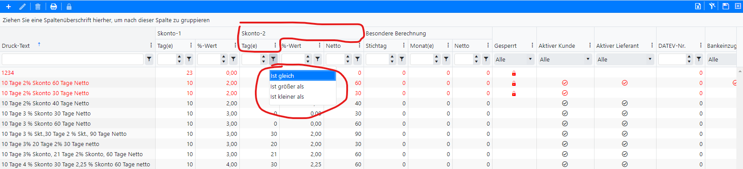
Task: Open column menu for Monat(e)
Action: [x=448, y=46]
